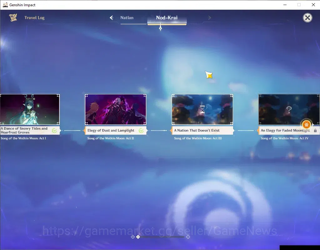
Task: Go to next region with right arrow
Action: pyautogui.click(x=209, y=18)
